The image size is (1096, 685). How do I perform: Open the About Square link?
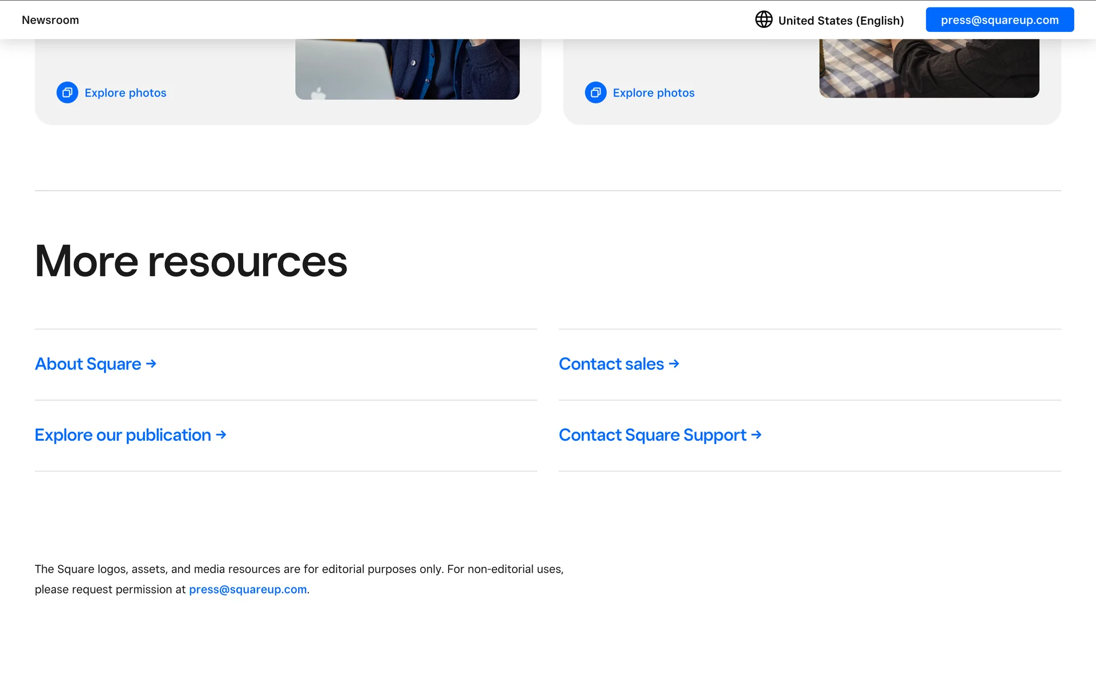click(88, 364)
